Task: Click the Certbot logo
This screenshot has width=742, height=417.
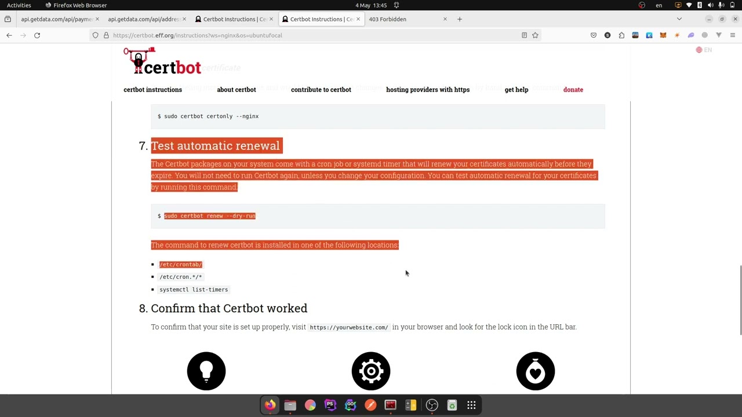Action: (162, 61)
